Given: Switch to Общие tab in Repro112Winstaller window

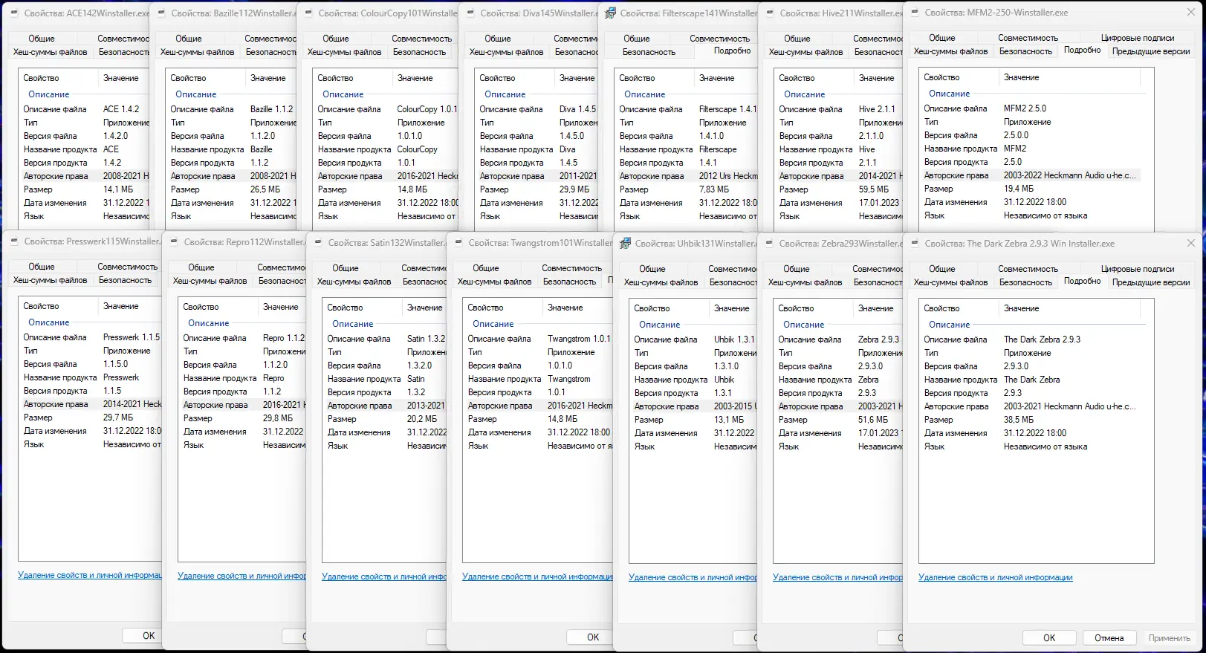Looking at the screenshot, I should [x=201, y=267].
